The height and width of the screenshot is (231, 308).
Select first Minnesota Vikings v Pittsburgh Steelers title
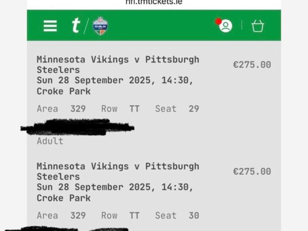point(118,65)
